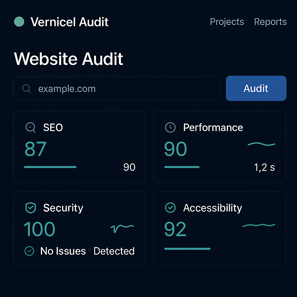The width and height of the screenshot is (297, 297).
Task: Click the Accessibility checkmark circle icon
Action: [x=170, y=208]
